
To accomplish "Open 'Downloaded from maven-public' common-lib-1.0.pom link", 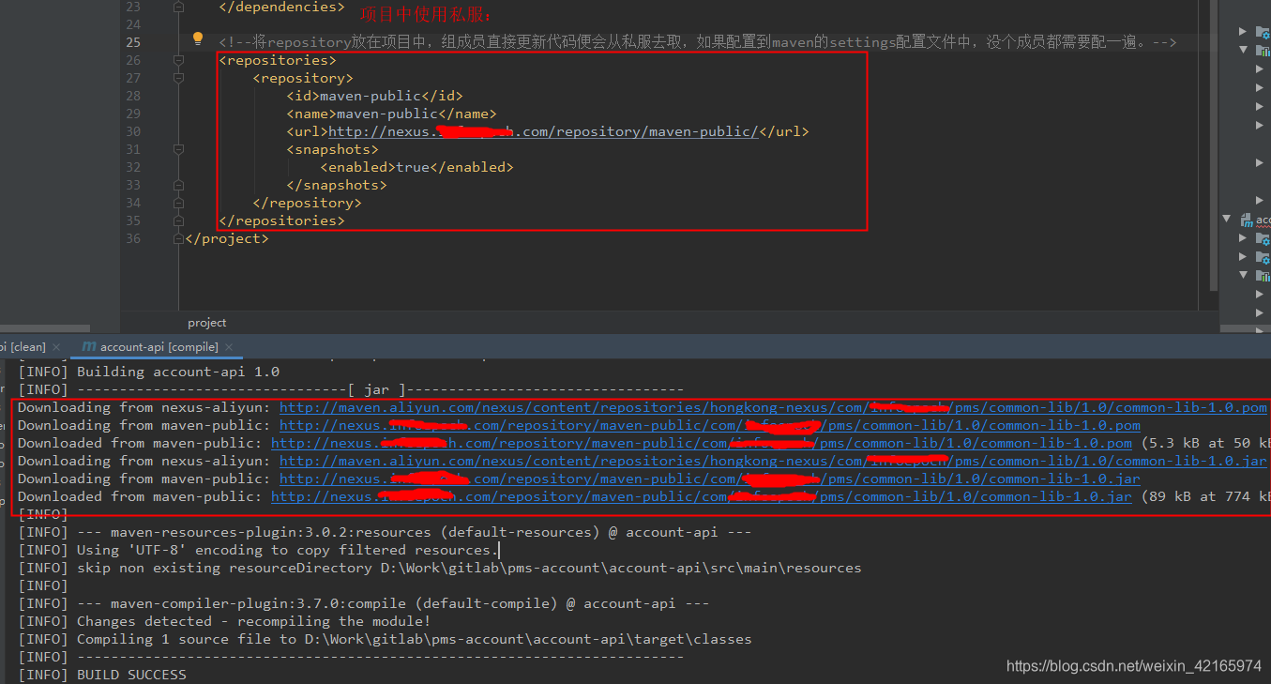I will point(702,443).
